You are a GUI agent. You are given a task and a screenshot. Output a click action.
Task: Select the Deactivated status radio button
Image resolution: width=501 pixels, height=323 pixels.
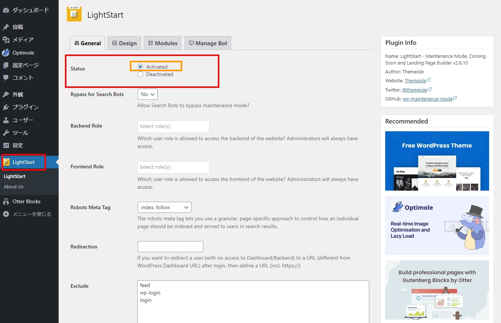coord(140,74)
